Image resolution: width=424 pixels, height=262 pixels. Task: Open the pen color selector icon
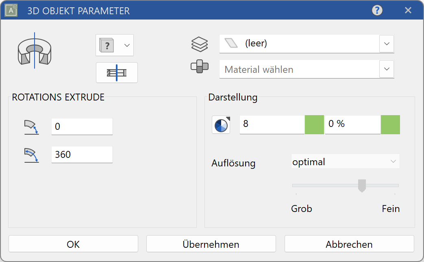point(107,45)
